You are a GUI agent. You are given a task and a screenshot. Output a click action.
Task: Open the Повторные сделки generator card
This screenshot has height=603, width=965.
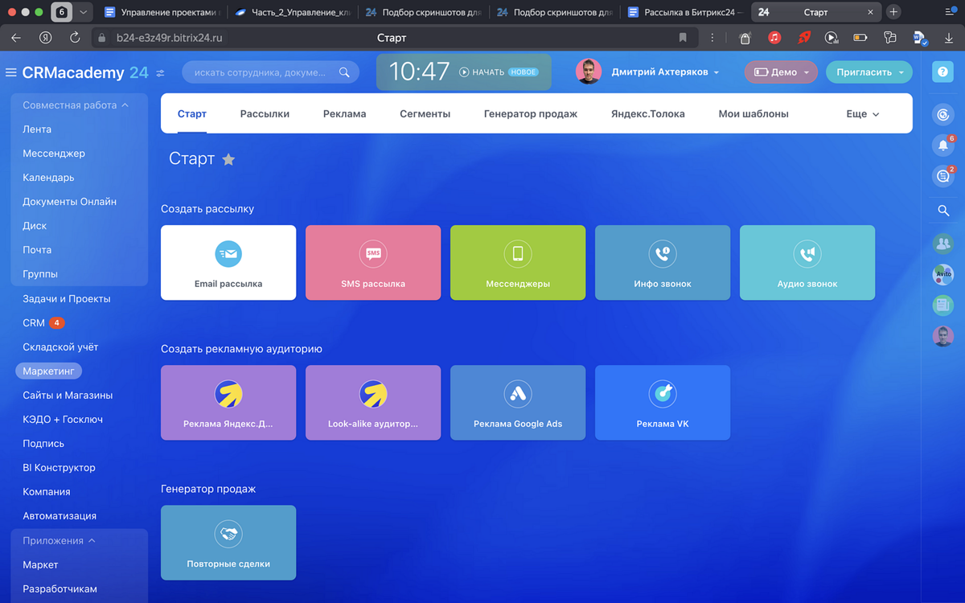(x=228, y=542)
